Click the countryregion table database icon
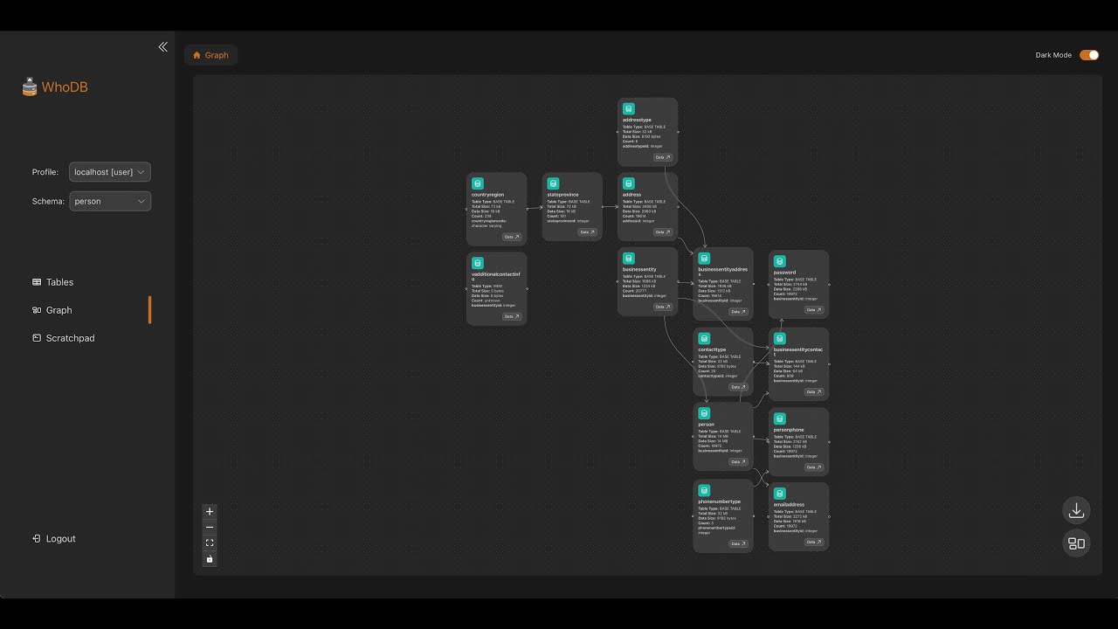Screen dimensions: 1118x629 pyautogui.click(x=478, y=183)
